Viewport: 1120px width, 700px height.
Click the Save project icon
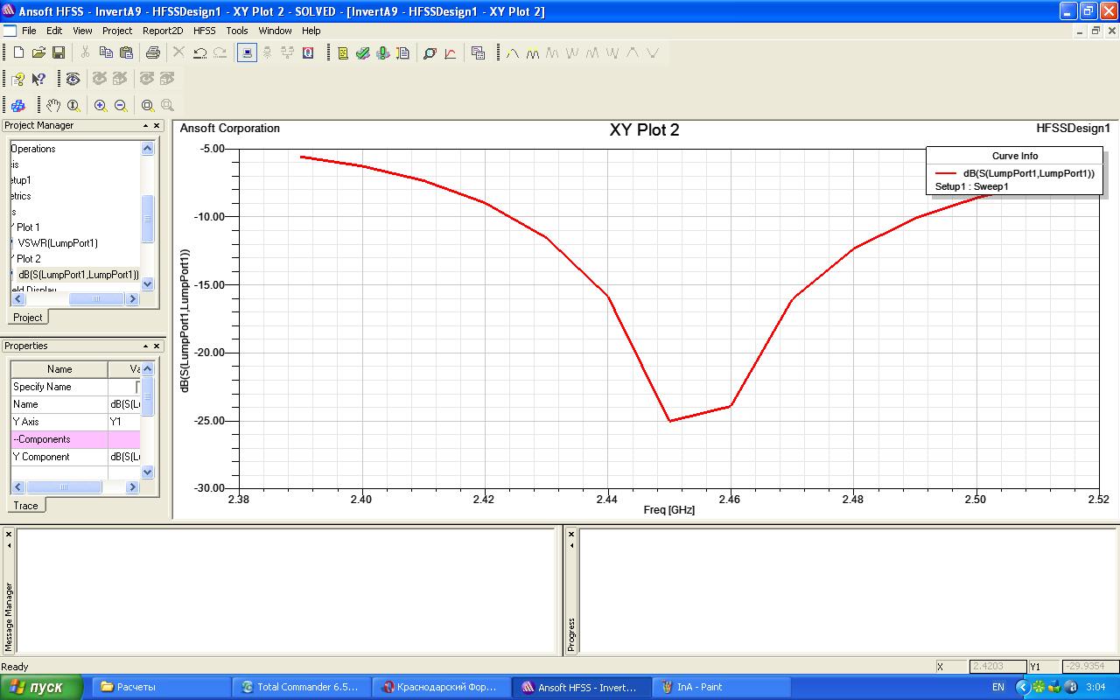[59, 53]
